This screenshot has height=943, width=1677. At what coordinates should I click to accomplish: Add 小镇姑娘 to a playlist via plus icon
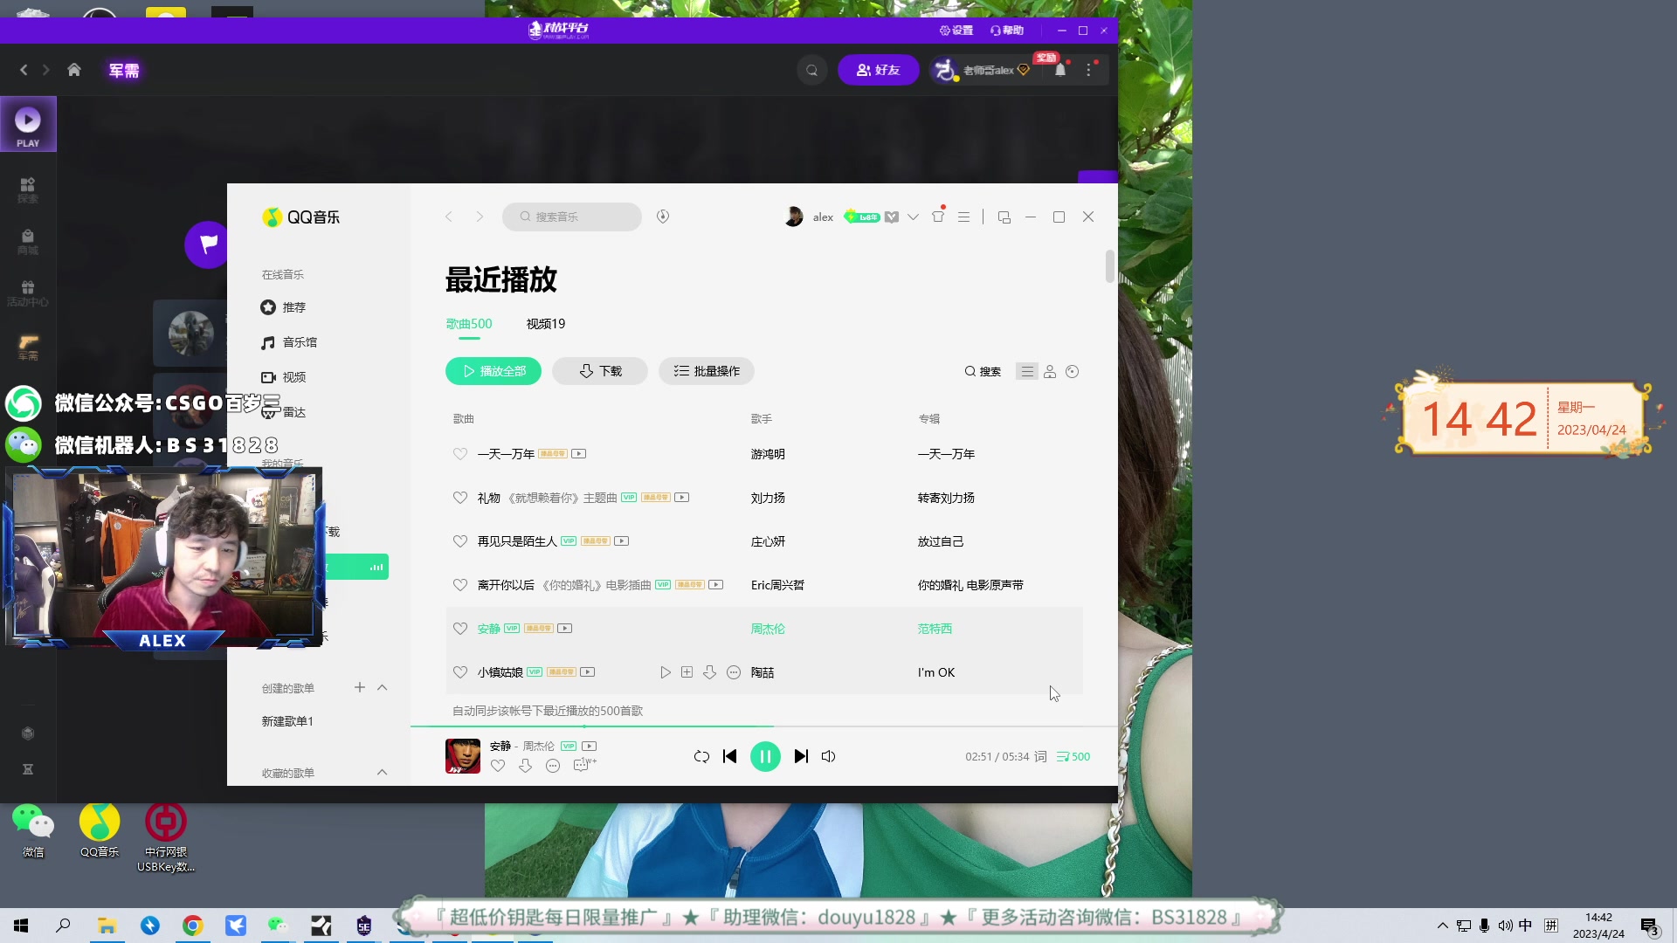(x=687, y=672)
